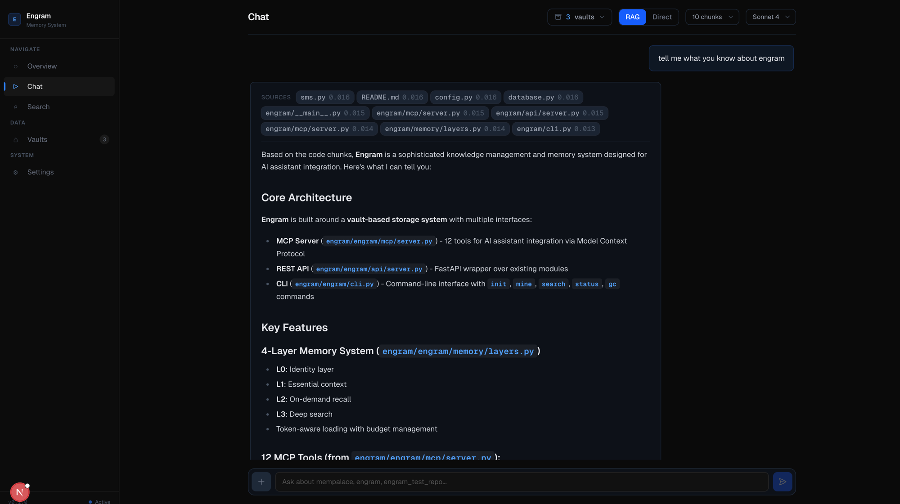Viewport: 900px width, 504px height.
Task: Click the send message arrow icon
Action: [x=783, y=482]
